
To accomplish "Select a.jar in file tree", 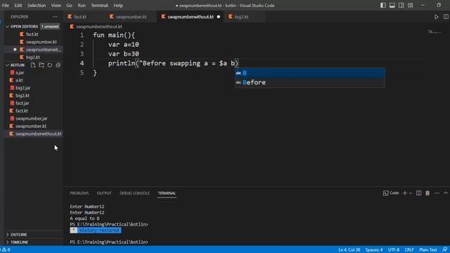I will [x=20, y=72].
